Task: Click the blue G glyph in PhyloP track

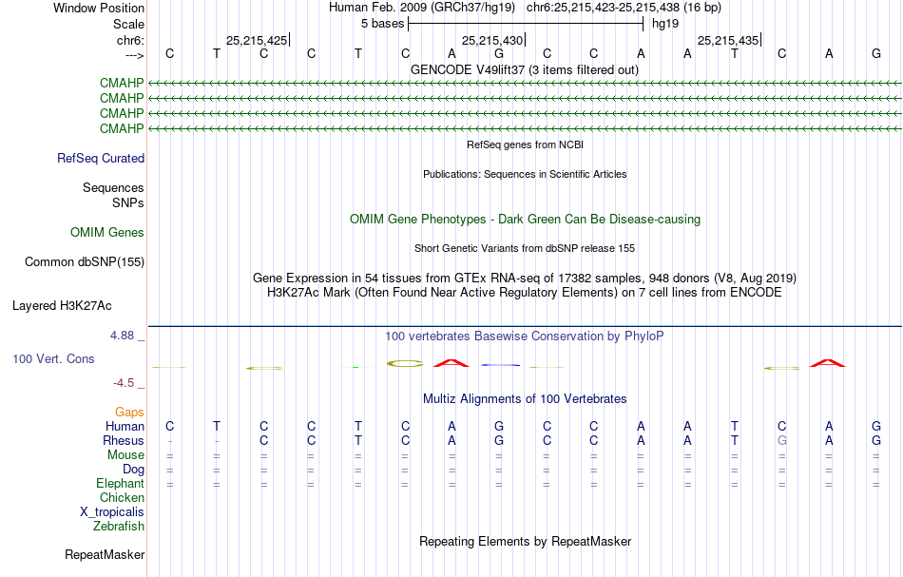Action: click(499, 365)
